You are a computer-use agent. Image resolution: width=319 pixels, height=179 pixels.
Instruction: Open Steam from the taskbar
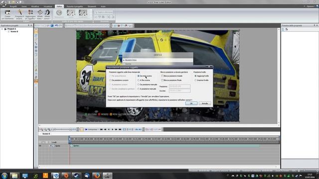[x=76, y=176]
